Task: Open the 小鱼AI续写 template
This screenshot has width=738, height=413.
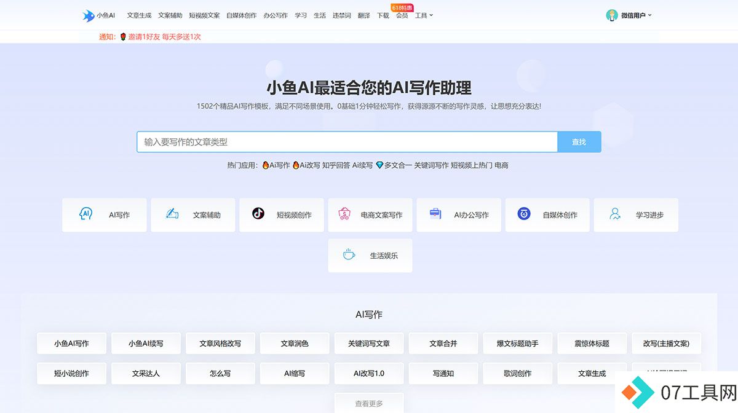Action: [x=146, y=344]
